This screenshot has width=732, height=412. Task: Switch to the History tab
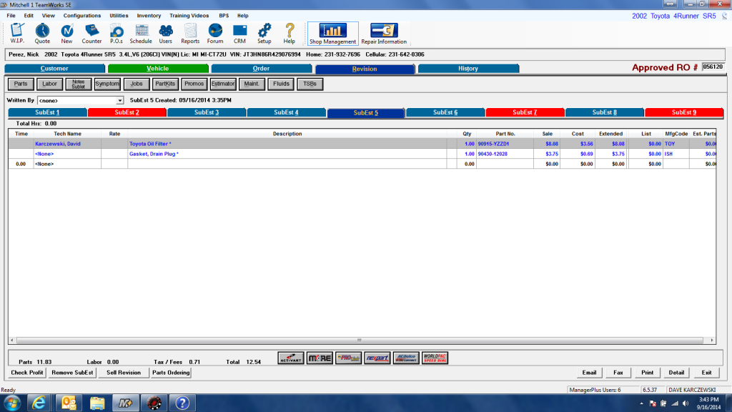click(x=468, y=69)
